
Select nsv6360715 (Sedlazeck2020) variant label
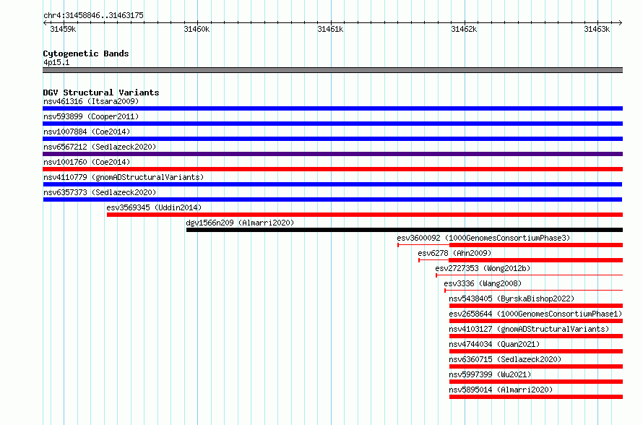pos(505,359)
